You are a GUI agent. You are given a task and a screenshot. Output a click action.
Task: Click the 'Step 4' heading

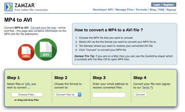[140, 78]
